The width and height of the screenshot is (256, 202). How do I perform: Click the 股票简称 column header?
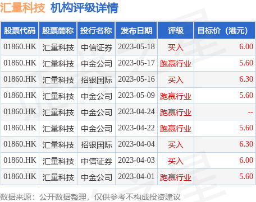pos(58,30)
